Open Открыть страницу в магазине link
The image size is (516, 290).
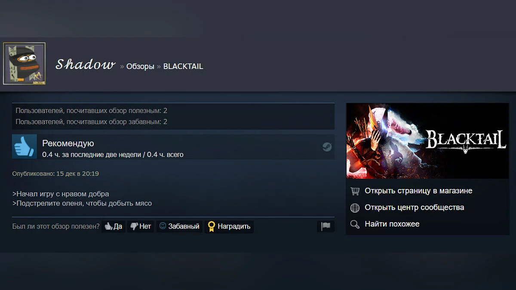click(x=418, y=191)
